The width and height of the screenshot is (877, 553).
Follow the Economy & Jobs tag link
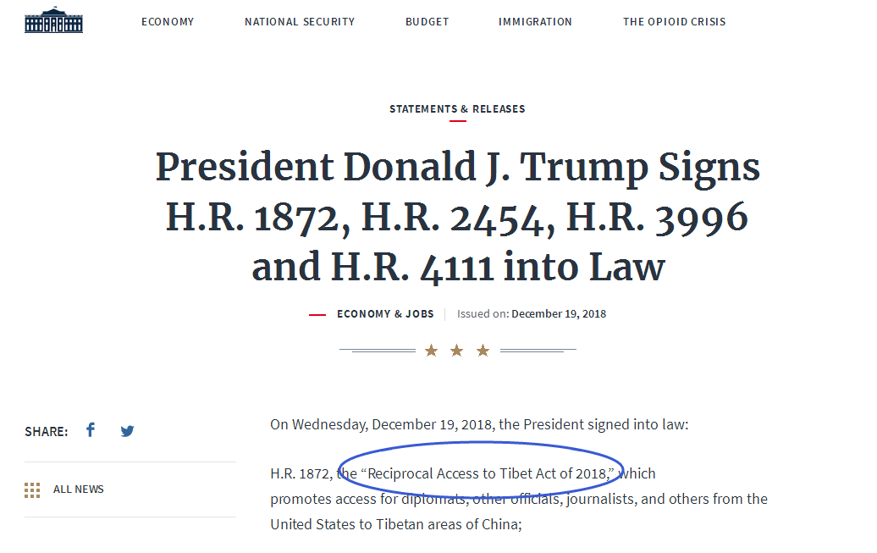(385, 314)
